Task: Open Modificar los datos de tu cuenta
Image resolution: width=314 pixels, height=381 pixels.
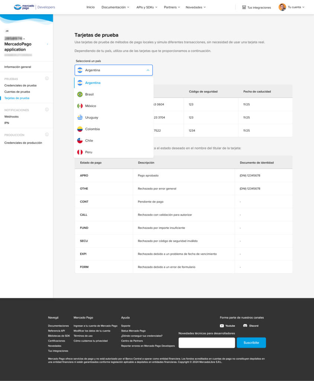Action: coord(92,331)
